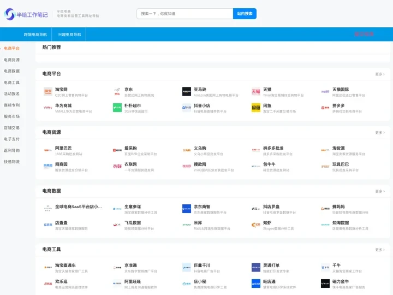
Task: Click the 华为商城 icon
Action: (48, 108)
